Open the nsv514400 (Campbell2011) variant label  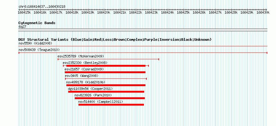coord(100,102)
